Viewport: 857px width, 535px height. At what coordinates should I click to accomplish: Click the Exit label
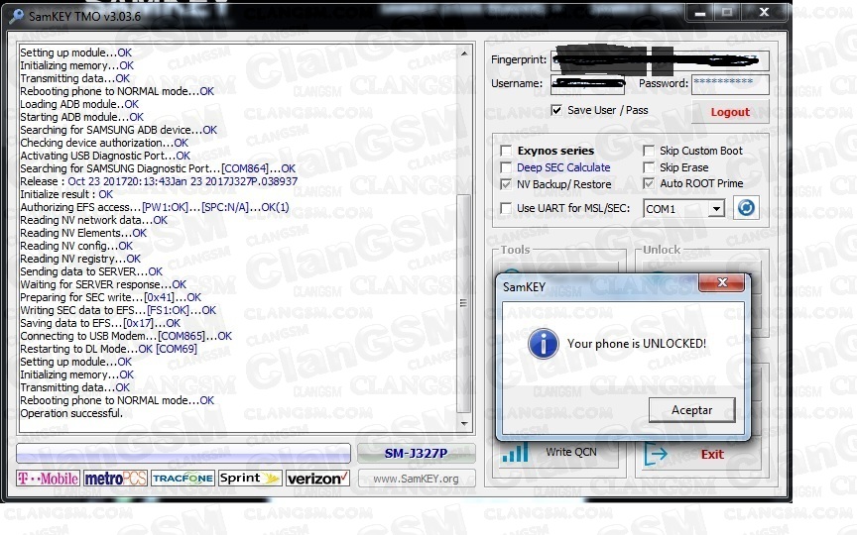tap(712, 454)
